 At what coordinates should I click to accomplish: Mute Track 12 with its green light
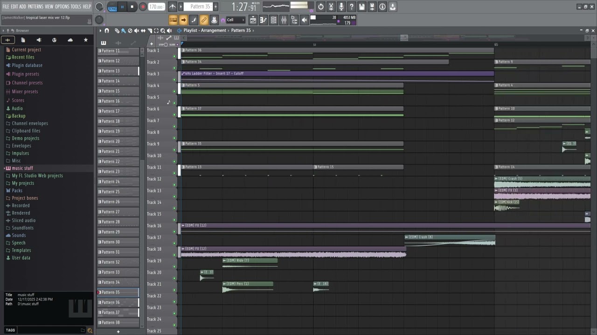pos(174,185)
